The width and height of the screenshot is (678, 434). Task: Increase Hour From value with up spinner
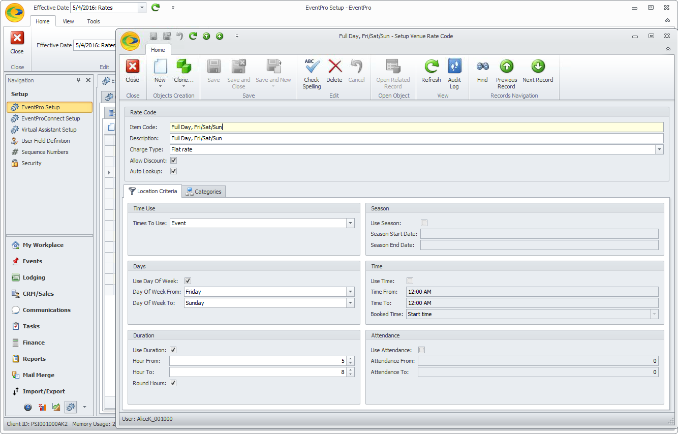point(350,359)
